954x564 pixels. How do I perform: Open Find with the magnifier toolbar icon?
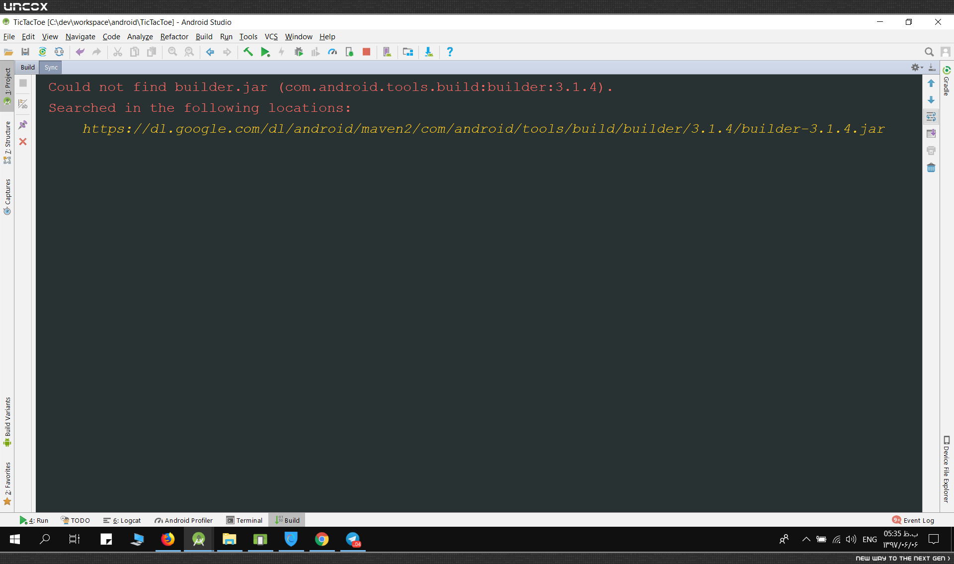pos(172,52)
